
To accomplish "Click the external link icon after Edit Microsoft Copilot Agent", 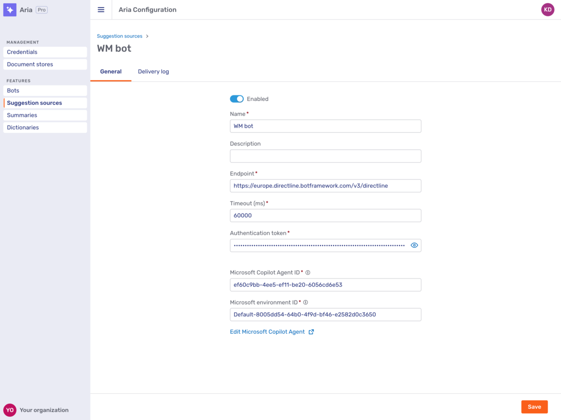I will click(312, 332).
